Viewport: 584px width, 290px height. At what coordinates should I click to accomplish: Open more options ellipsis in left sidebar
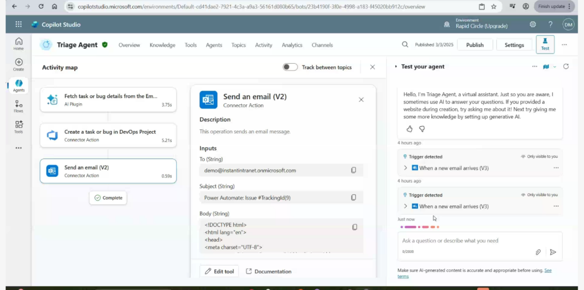pyautogui.click(x=19, y=148)
